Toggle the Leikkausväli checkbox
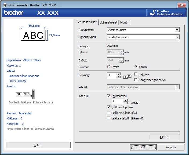The image size is (189, 155). click(108, 96)
